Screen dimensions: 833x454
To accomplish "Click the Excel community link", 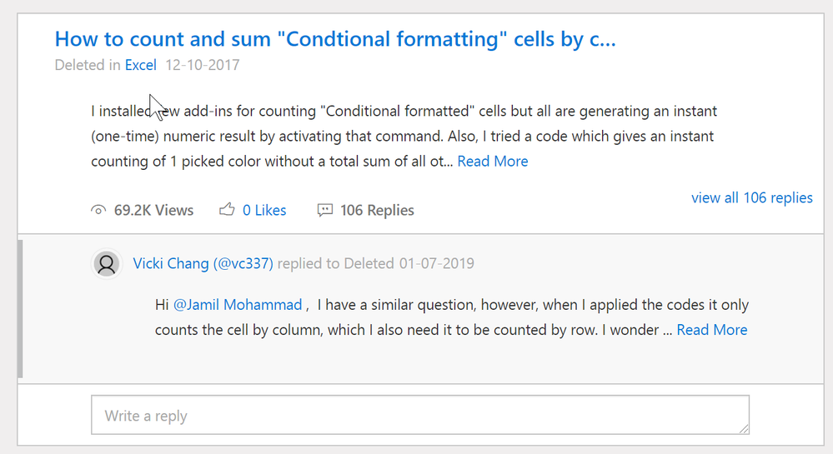I will [x=141, y=65].
